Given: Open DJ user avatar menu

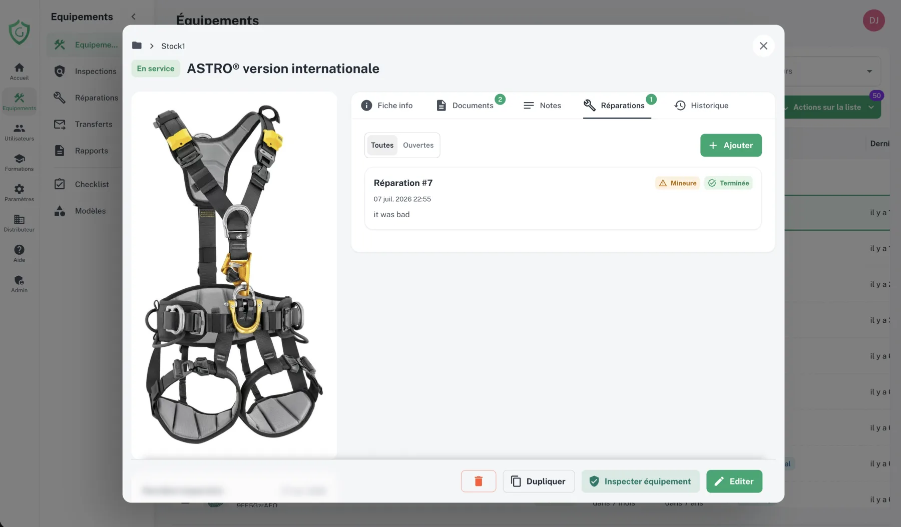Looking at the screenshot, I should point(873,21).
